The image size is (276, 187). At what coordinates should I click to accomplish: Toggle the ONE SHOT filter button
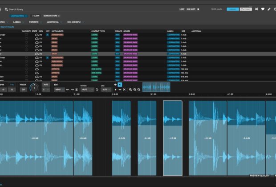pyautogui.click(x=191, y=9)
